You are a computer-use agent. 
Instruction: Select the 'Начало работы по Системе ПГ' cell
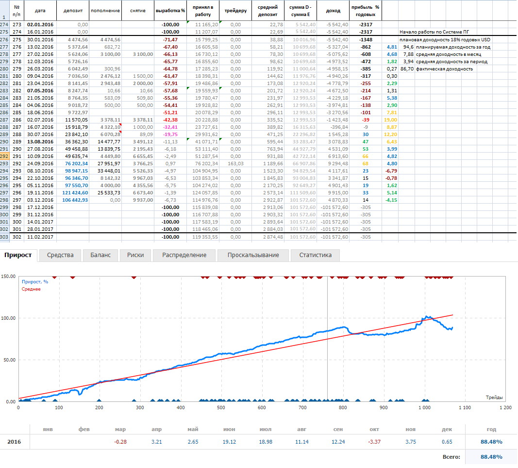click(431, 32)
